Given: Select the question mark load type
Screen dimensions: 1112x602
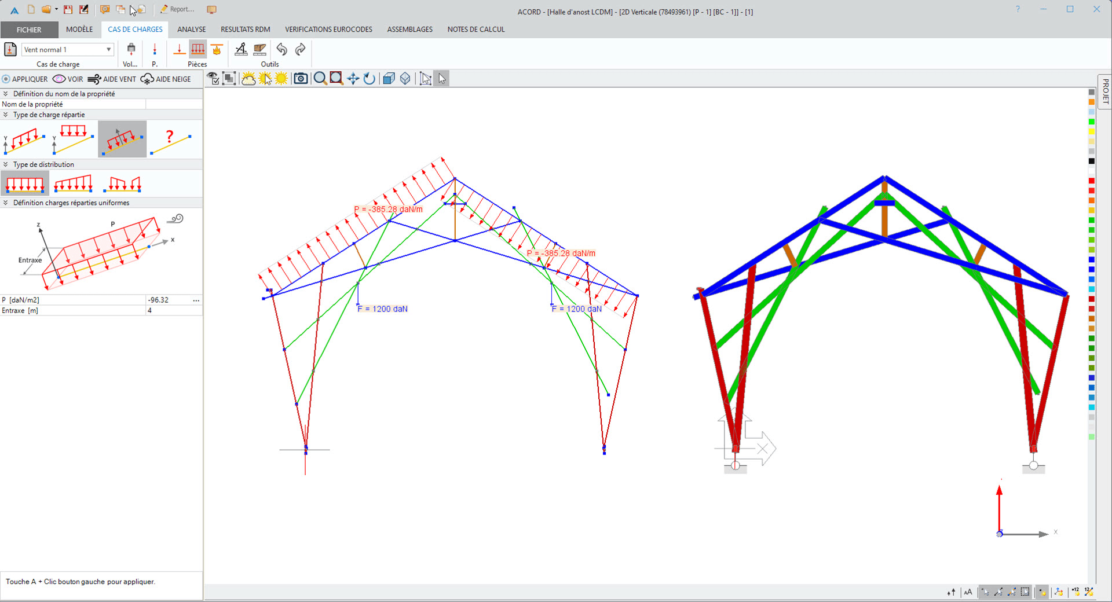Looking at the screenshot, I should 171,140.
